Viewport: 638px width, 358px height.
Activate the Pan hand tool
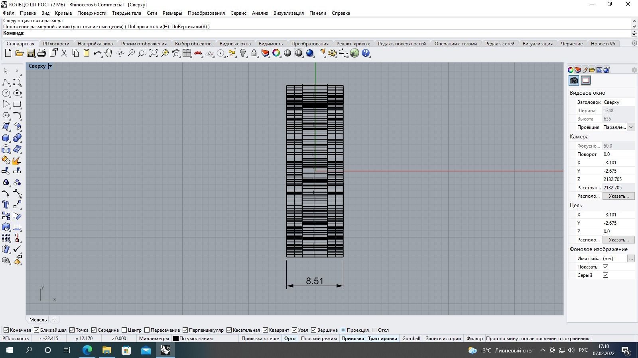(108, 53)
